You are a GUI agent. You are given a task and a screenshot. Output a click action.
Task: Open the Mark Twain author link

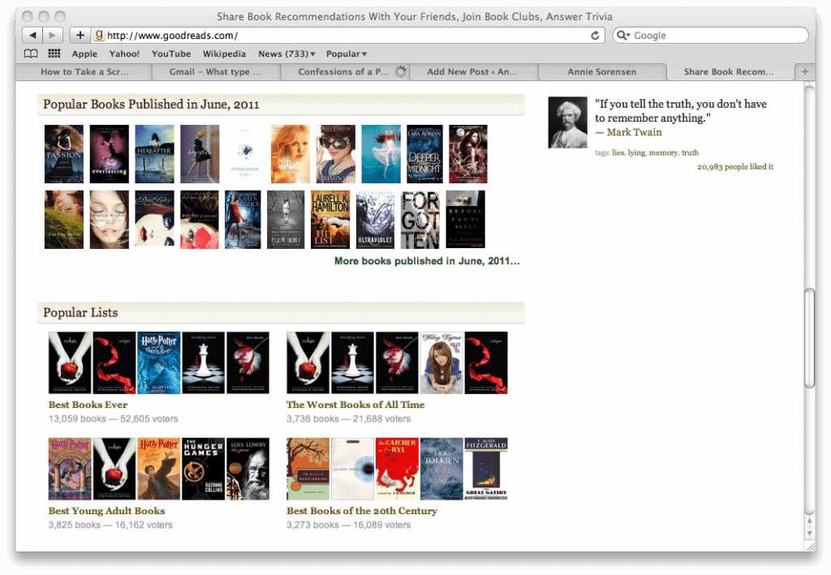pos(634,132)
